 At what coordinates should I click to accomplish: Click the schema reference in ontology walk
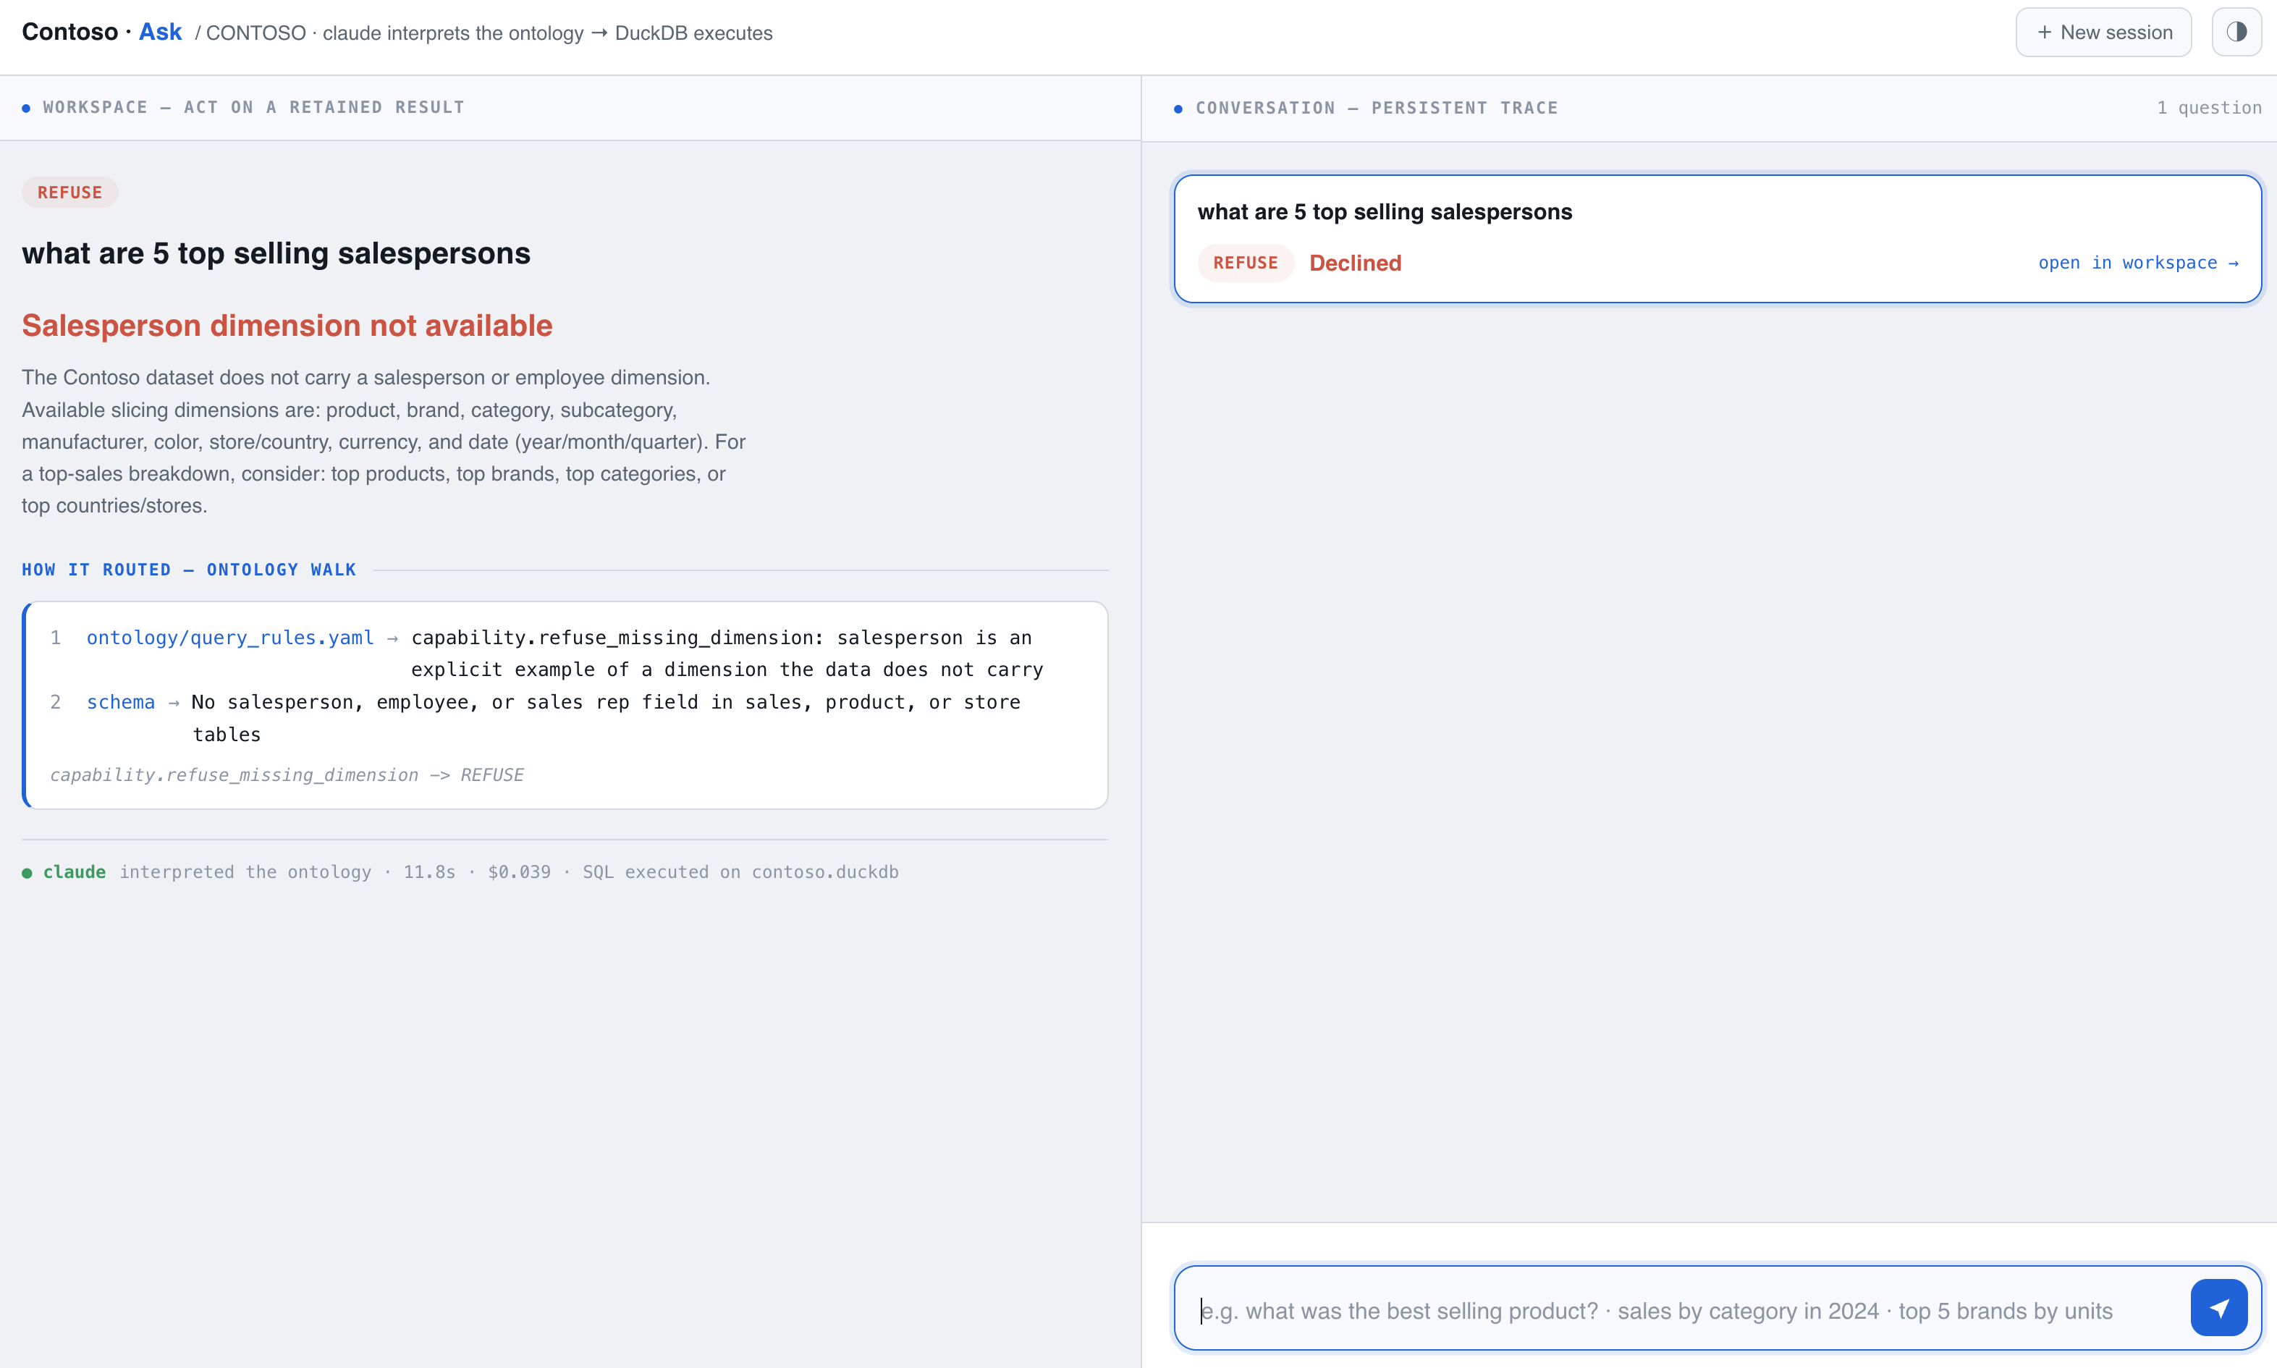(x=121, y=702)
